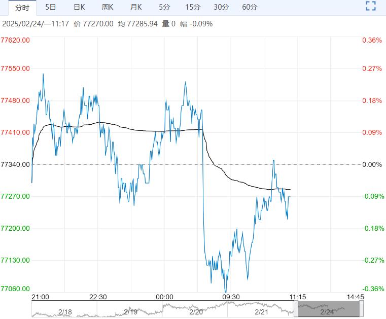
Task: Open the 60分 interval chart
Action: (250, 7)
